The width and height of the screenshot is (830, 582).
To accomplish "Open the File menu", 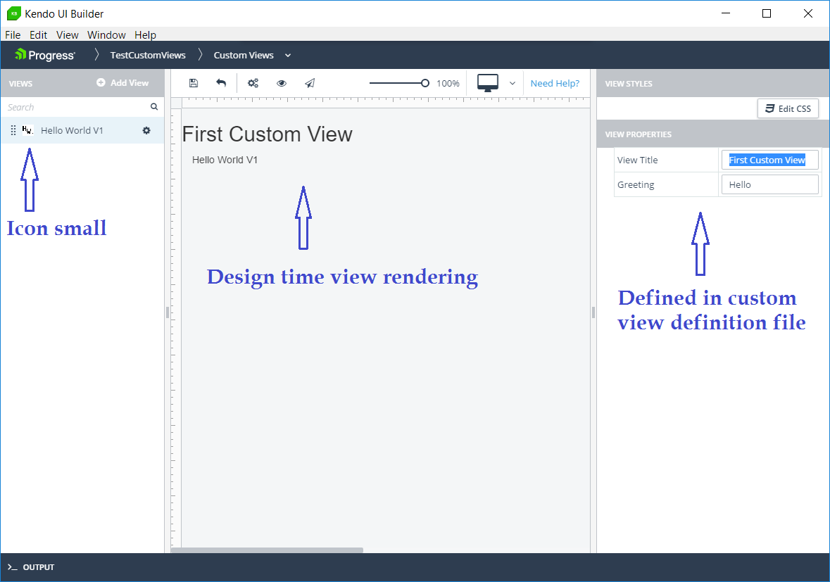I will [13, 34].
